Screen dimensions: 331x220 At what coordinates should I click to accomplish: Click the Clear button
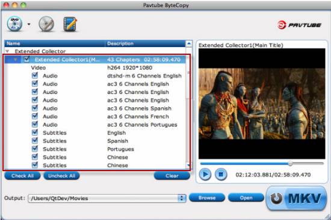pyautogui.click(x=172, y=176)
